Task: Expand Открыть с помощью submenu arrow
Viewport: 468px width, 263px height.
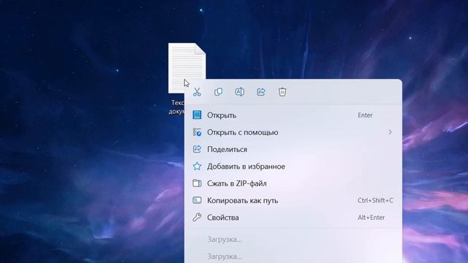Action: click(x=390, y=132)
